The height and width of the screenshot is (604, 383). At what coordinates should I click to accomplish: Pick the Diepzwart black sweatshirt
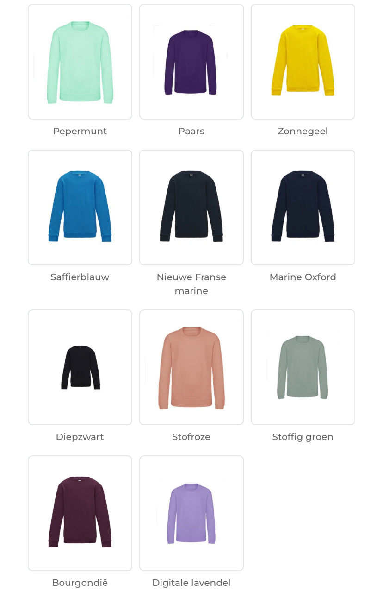[x=80, y=367]
